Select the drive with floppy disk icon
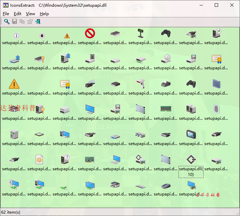The height and width of the screenshot is (216, 240). 191,59
